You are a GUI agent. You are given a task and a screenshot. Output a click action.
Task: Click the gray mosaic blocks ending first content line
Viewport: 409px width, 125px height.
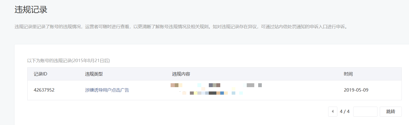(254, 85)
